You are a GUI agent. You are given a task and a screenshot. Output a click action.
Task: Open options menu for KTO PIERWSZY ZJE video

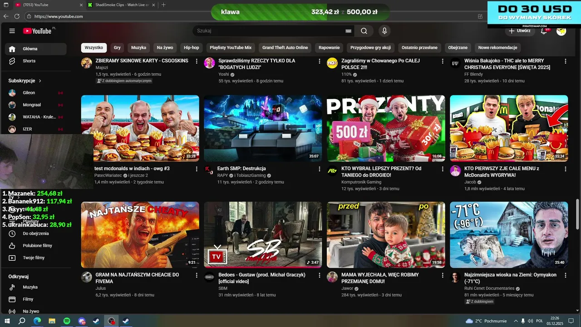click(x=566, y=169)
